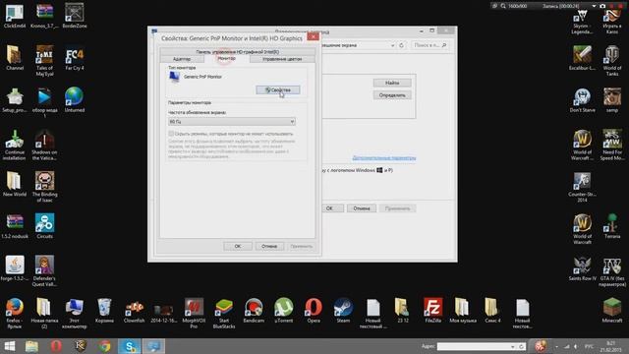Open the Terraria desktop icon
The image size is (629, 354).
(x=612, y=226)
